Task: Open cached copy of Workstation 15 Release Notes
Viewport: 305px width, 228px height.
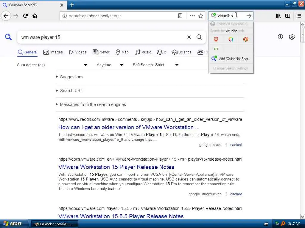Action: (236, 194)
